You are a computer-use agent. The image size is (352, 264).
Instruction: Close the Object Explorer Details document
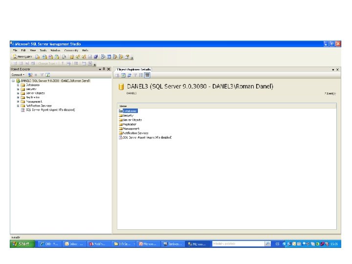(x=337, y=69)
